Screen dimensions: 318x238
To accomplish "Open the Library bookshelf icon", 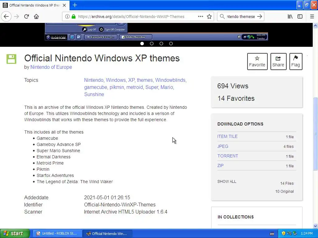I will (x=290, y=16).
